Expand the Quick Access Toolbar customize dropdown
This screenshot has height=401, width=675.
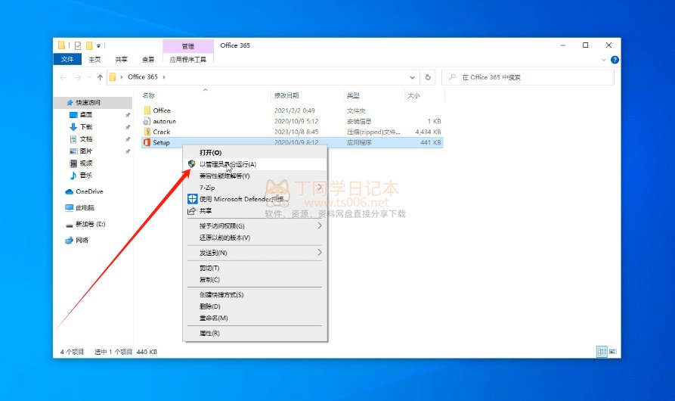tap(98, 45)
